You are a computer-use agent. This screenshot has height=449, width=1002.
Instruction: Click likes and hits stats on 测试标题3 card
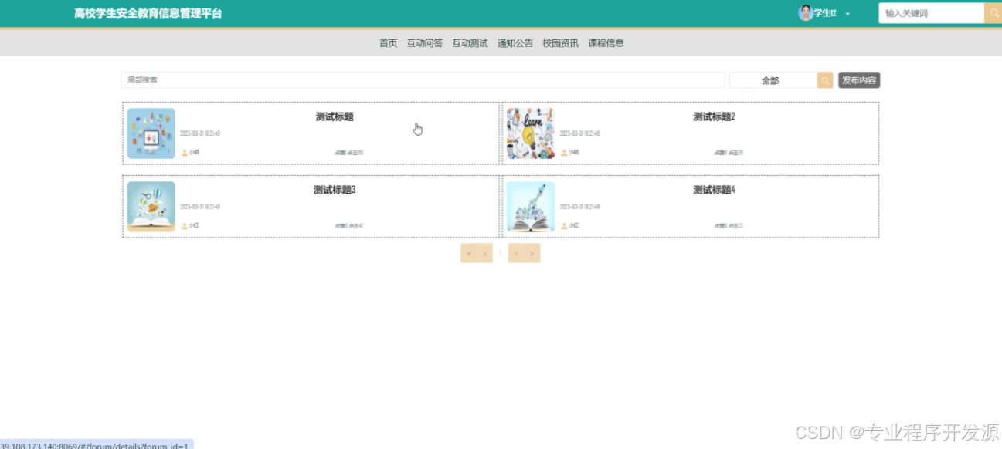(x=348, y=226)
